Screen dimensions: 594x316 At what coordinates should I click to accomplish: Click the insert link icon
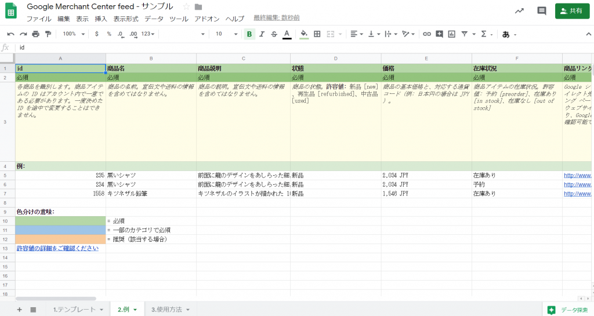pos(427,34)
